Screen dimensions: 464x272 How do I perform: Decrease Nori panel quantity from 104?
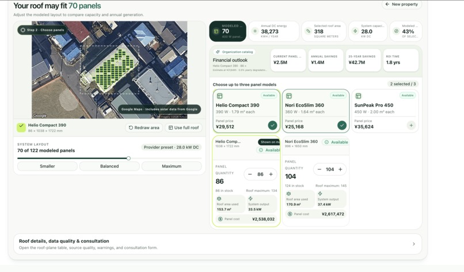320,169
